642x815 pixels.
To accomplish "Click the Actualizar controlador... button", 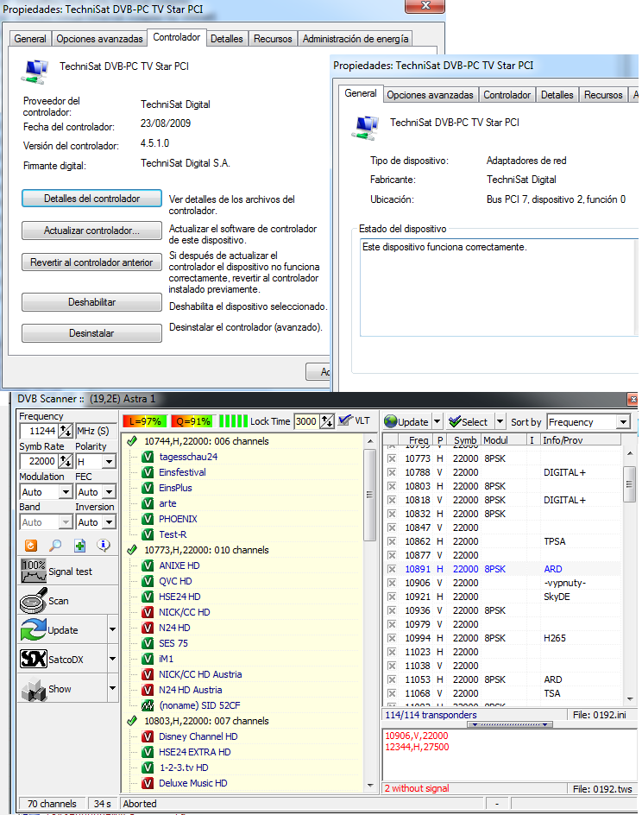I will point(91,231).
